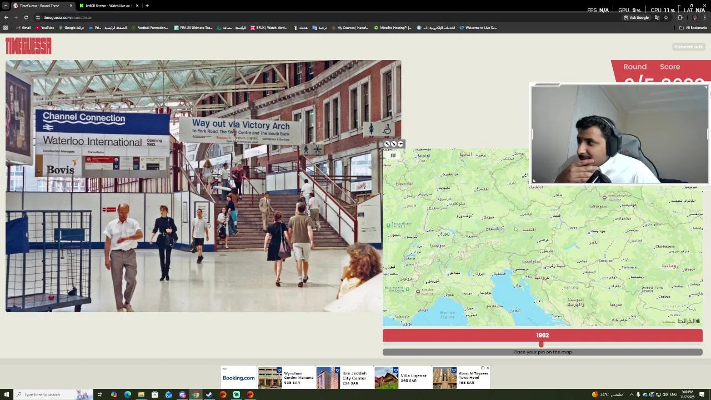711x400 pixels.
Task: Reload the TimeGuessr page
Action: tap(26, 17)
